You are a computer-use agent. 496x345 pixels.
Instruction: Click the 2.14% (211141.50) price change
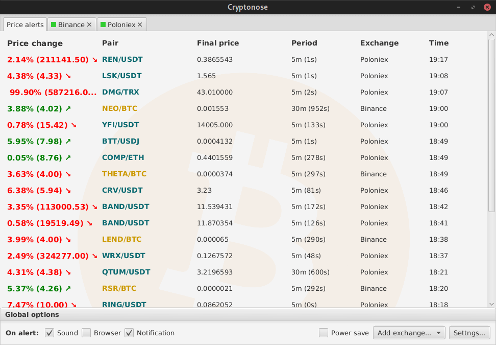(x=48, y=60)
